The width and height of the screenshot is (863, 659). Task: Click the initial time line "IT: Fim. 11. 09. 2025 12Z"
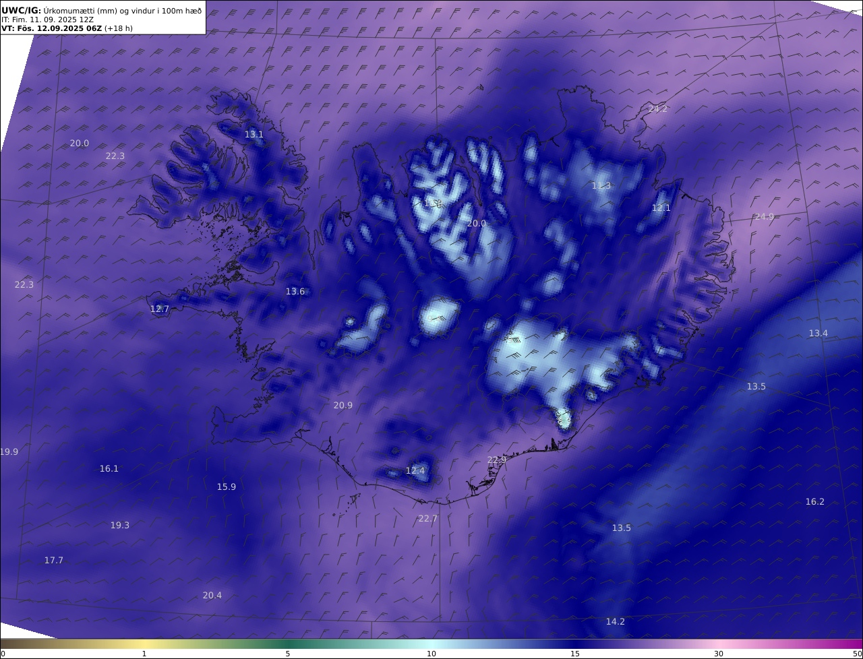point(47,20)
